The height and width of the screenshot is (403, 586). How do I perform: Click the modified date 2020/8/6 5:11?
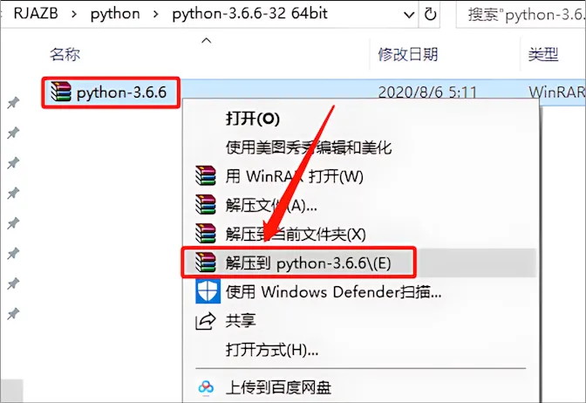tap(427, 92)
